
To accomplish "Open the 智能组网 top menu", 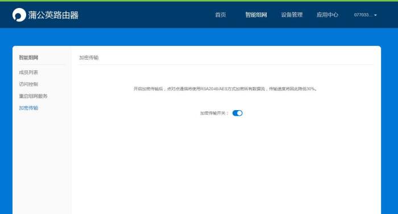I will [x=256, y=15].
